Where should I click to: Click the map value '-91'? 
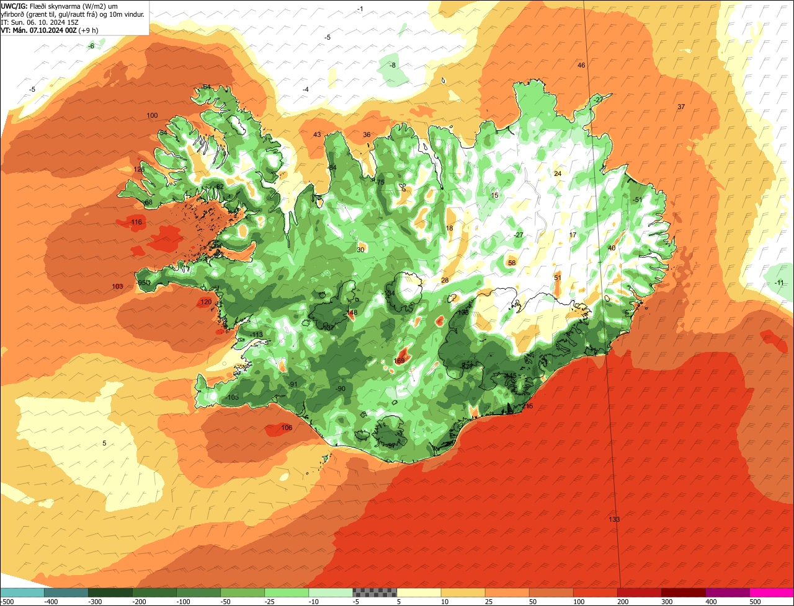click(293, 385)
